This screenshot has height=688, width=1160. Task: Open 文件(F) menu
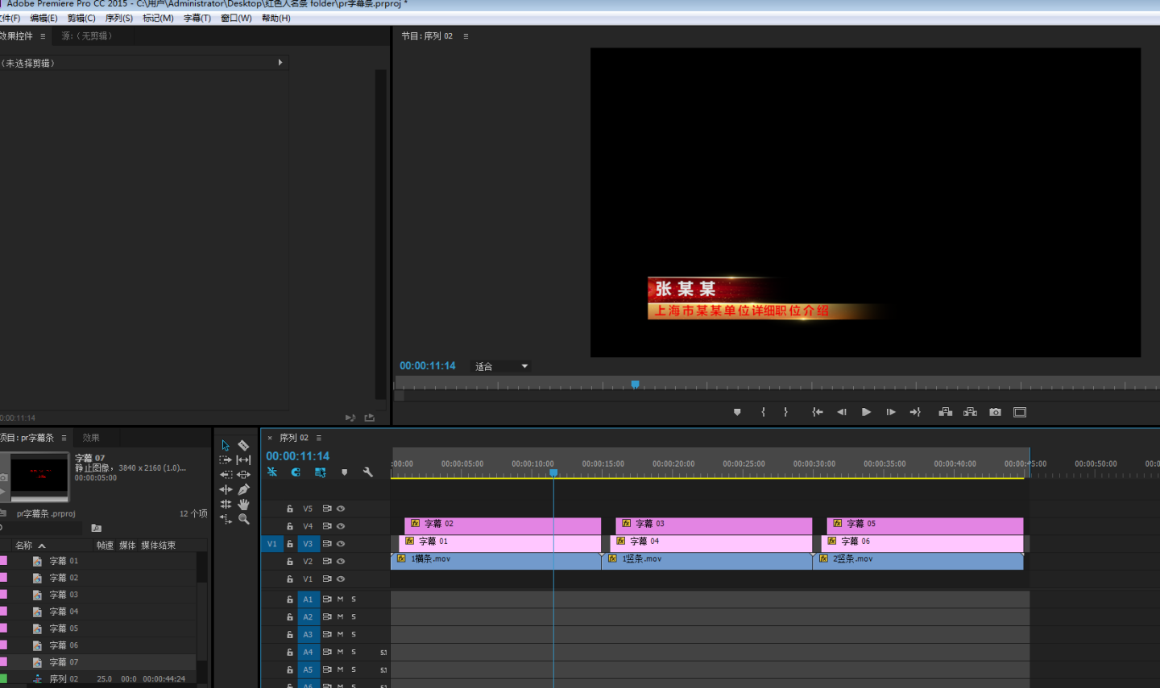(x=10, y=18)
